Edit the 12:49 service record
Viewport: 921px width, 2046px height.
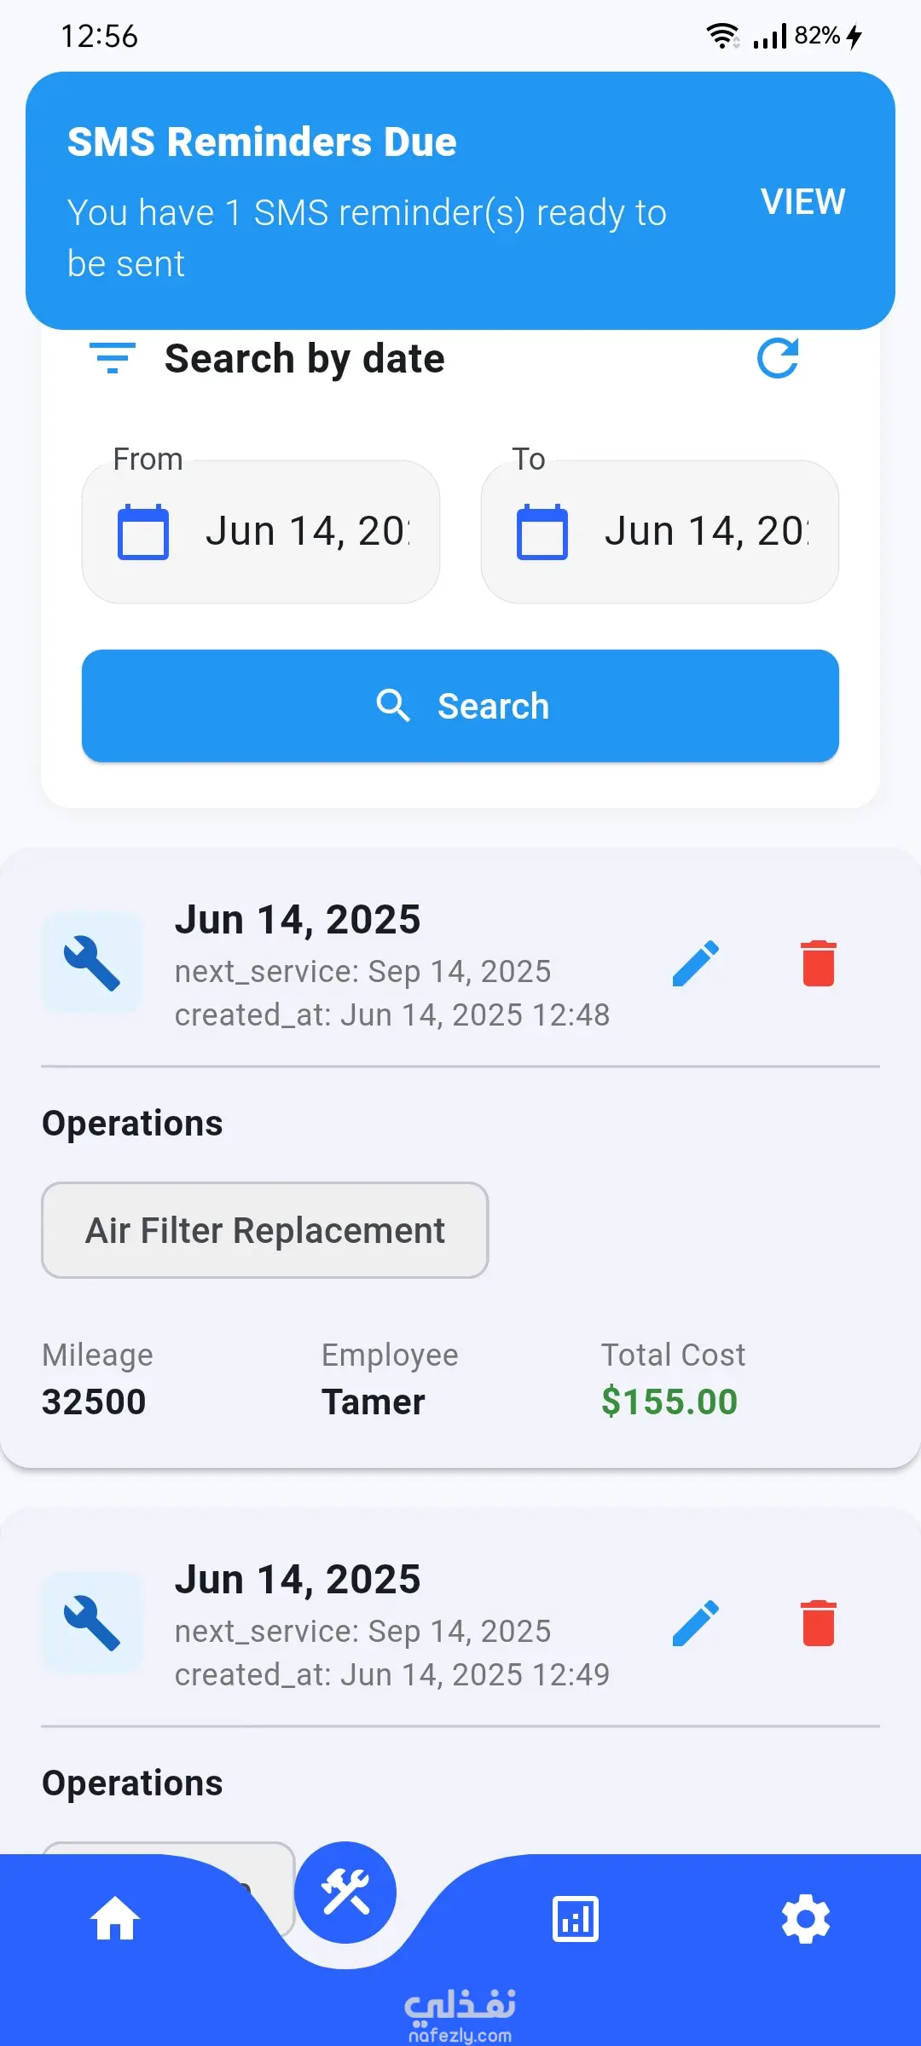[696, 1623]
